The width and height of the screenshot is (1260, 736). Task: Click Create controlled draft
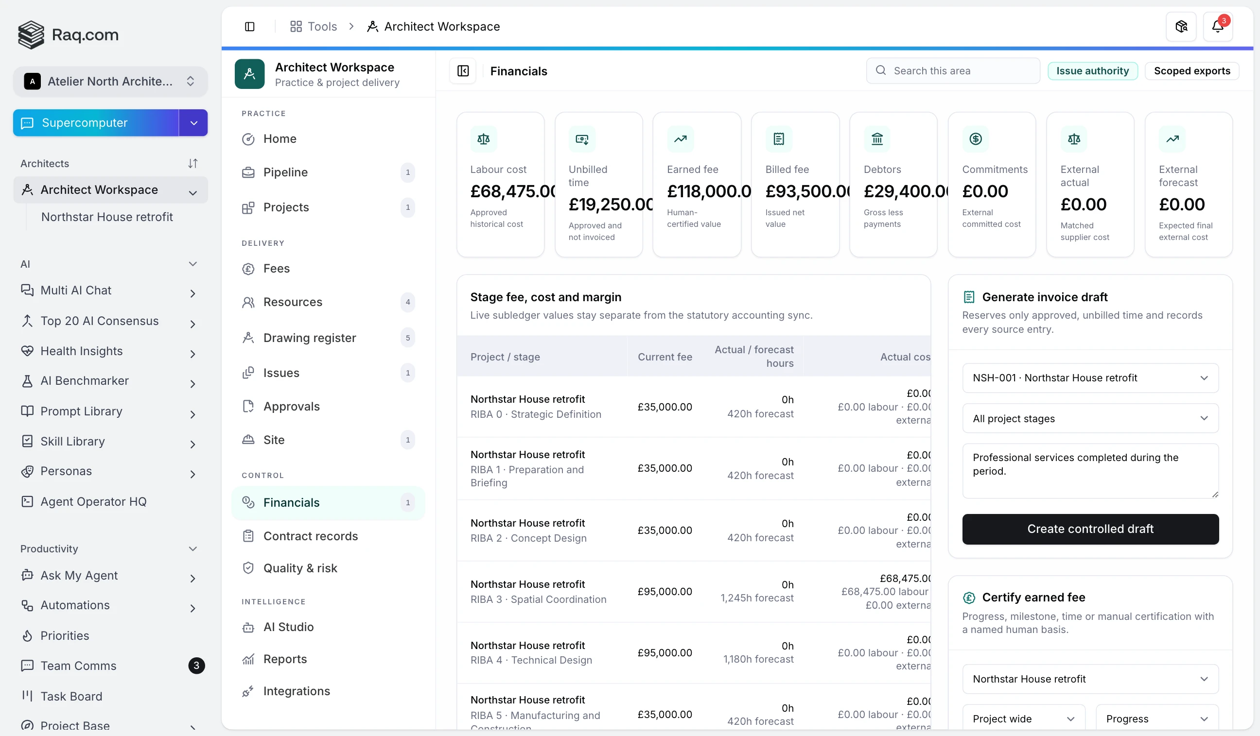click(x=1090, y=529)
